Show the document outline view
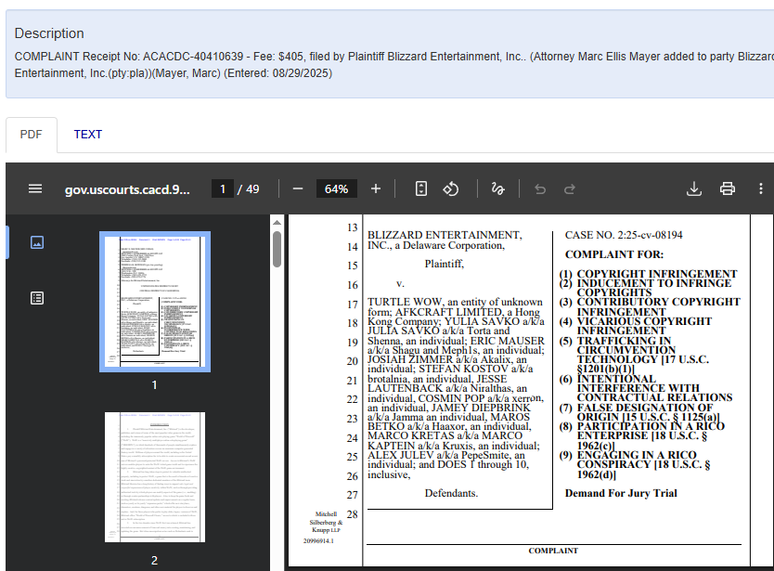 tap(37, 298)
